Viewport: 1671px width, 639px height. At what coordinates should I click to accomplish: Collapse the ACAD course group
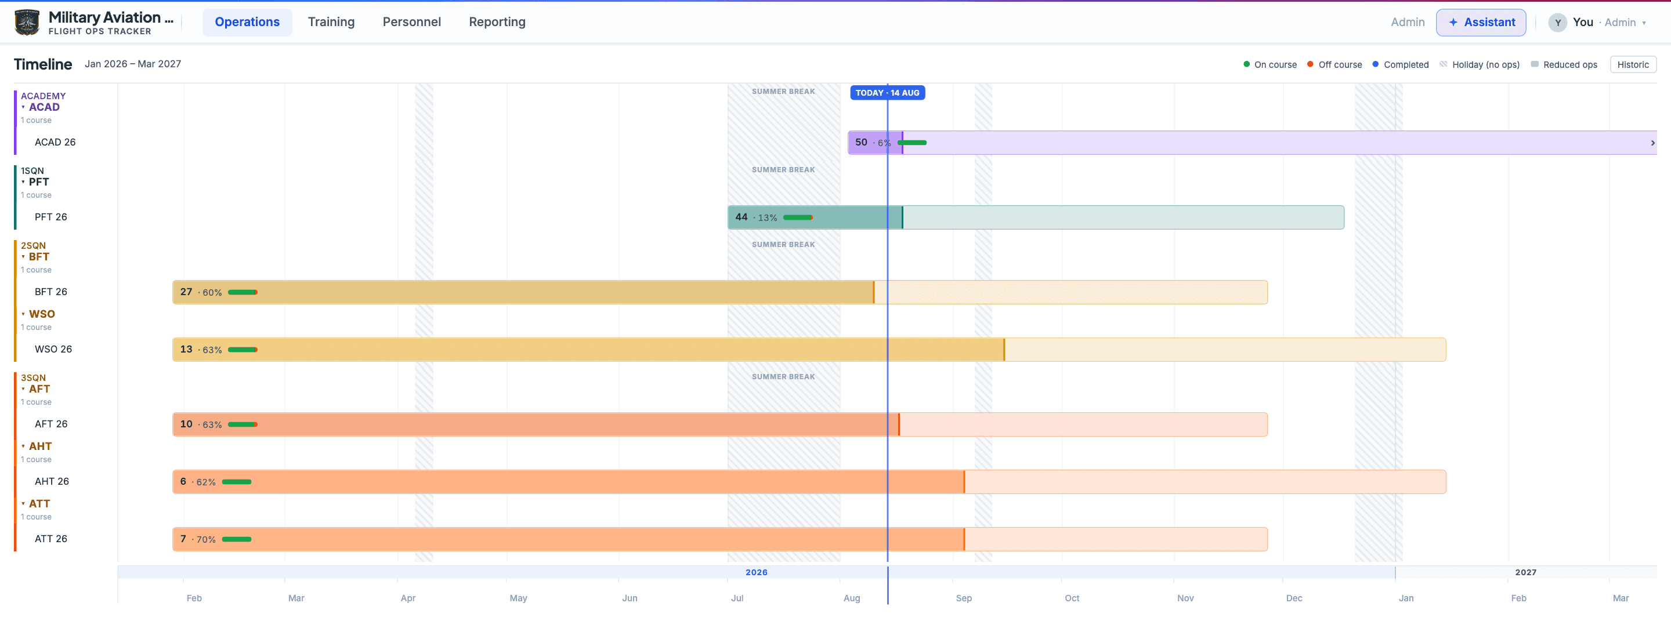(40, 107)
